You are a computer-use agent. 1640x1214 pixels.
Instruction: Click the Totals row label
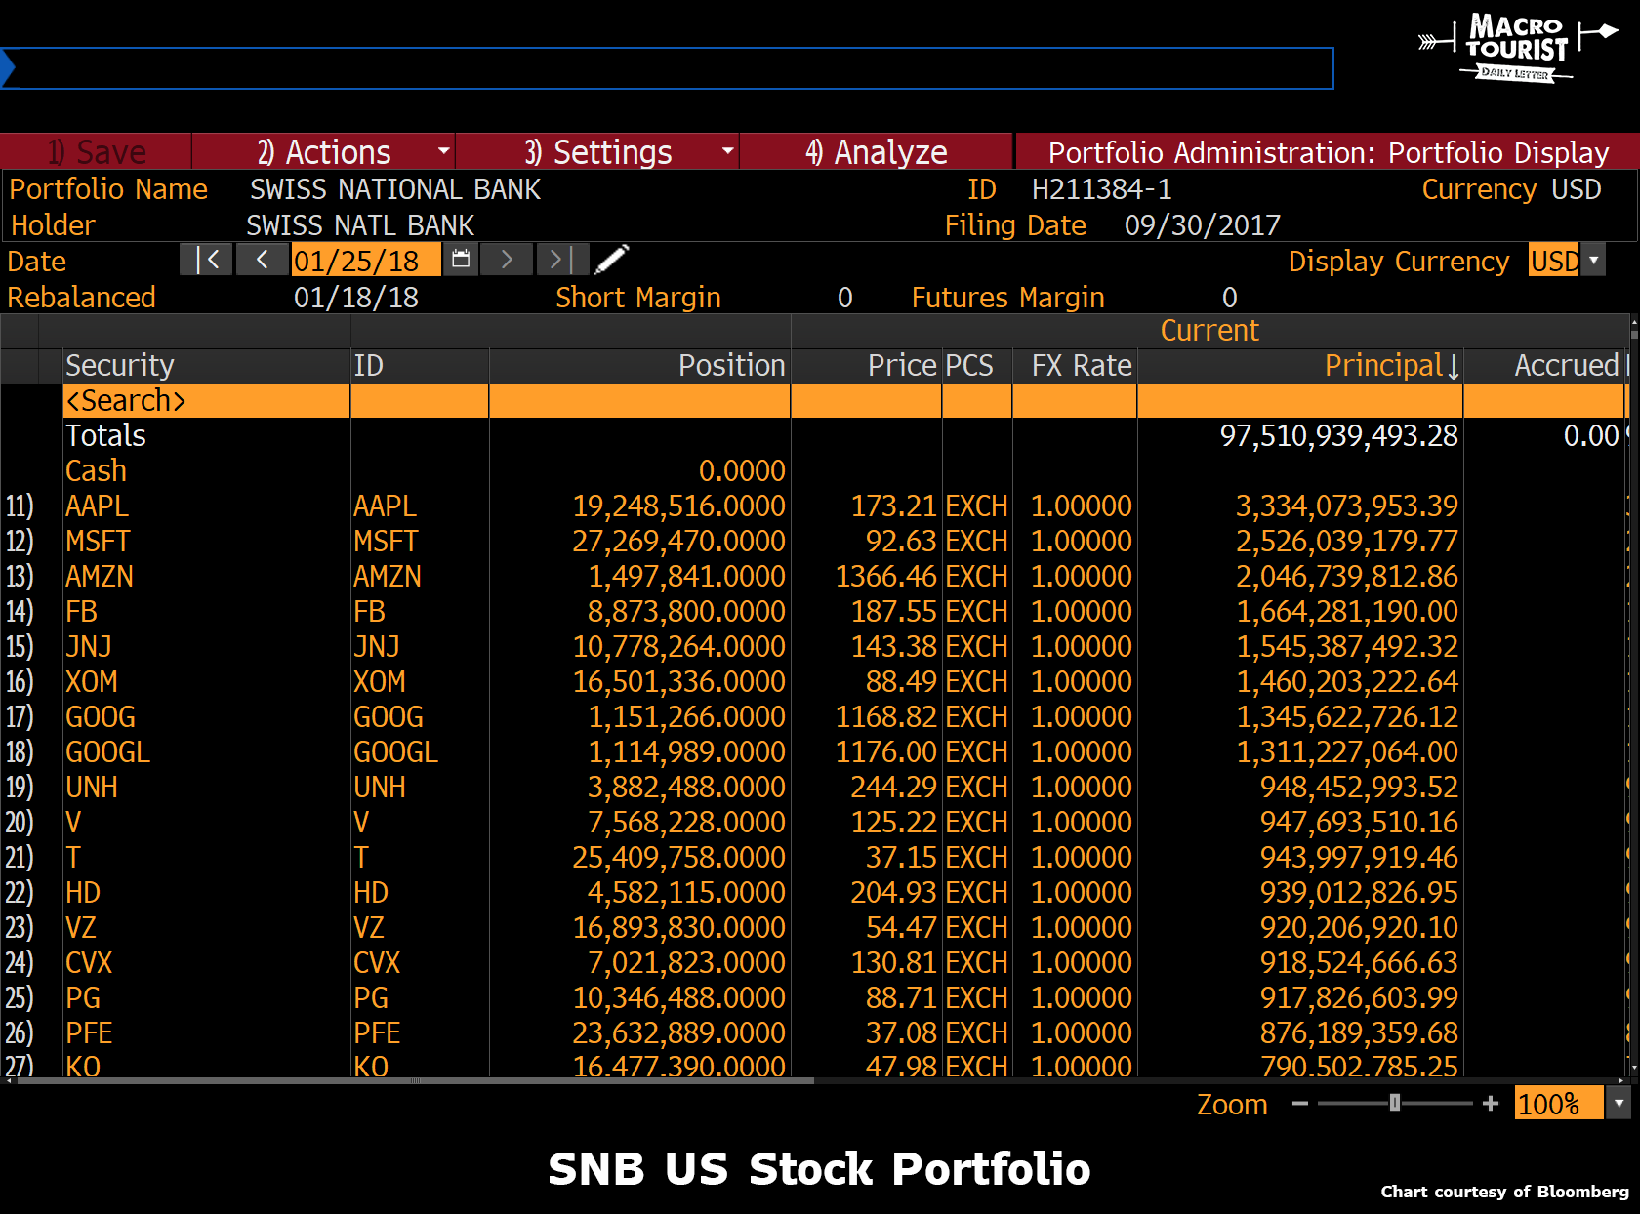coord(105,436)
